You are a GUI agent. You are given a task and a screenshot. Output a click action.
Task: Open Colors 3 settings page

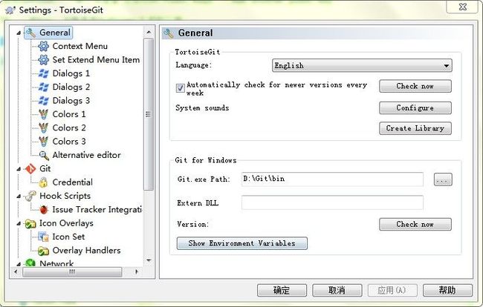(x=69, y=142)
